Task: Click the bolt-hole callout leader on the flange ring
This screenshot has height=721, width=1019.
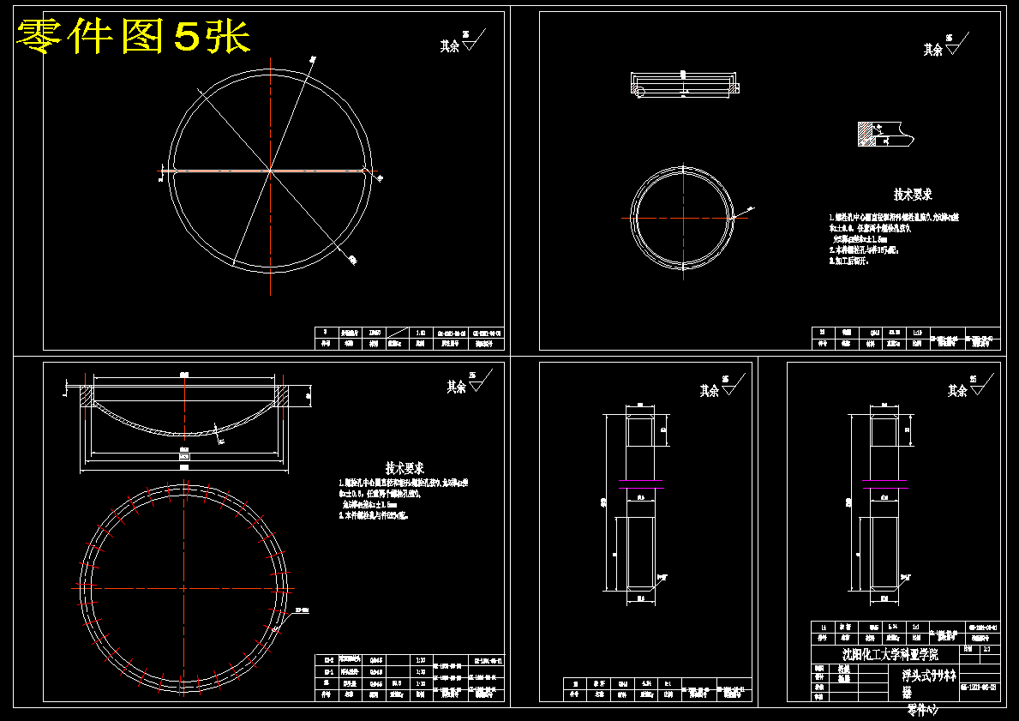Action: [x=290, y=617]
